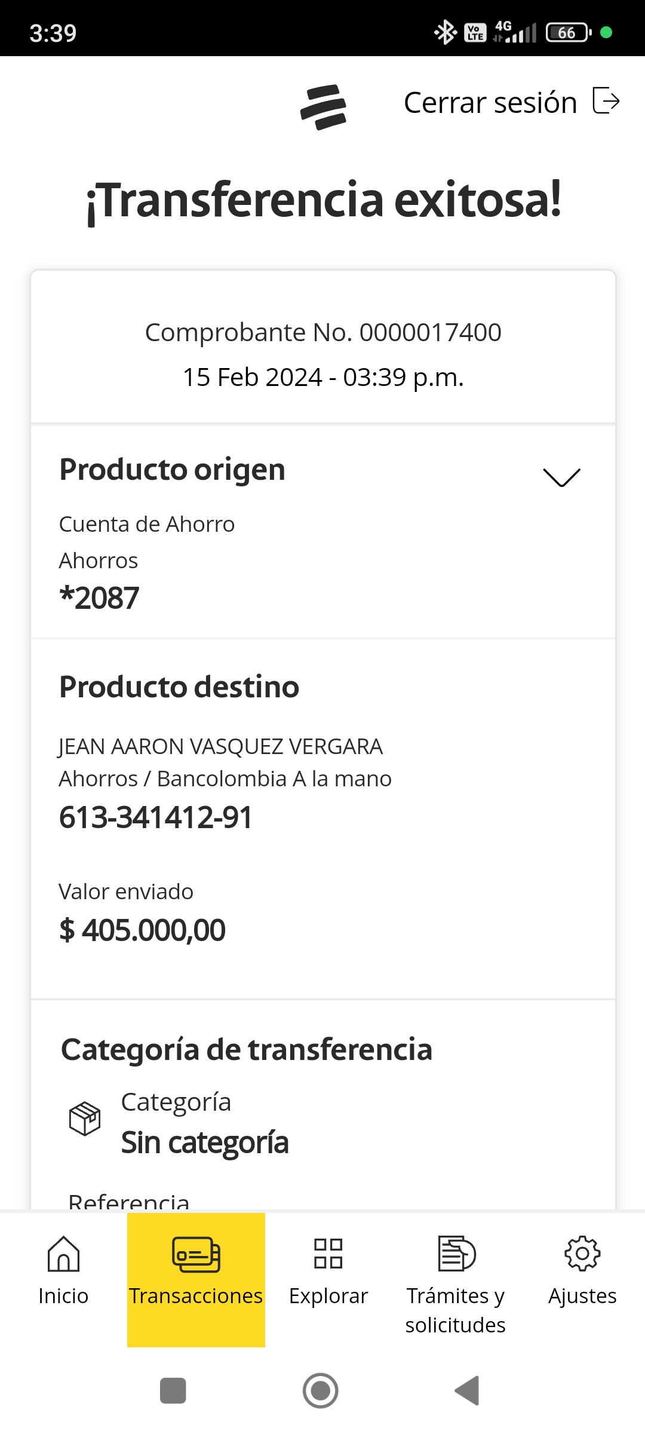Tap the Transacciones card icon
This screenshot has width=645, height=1434.
tap(196, 1254)
